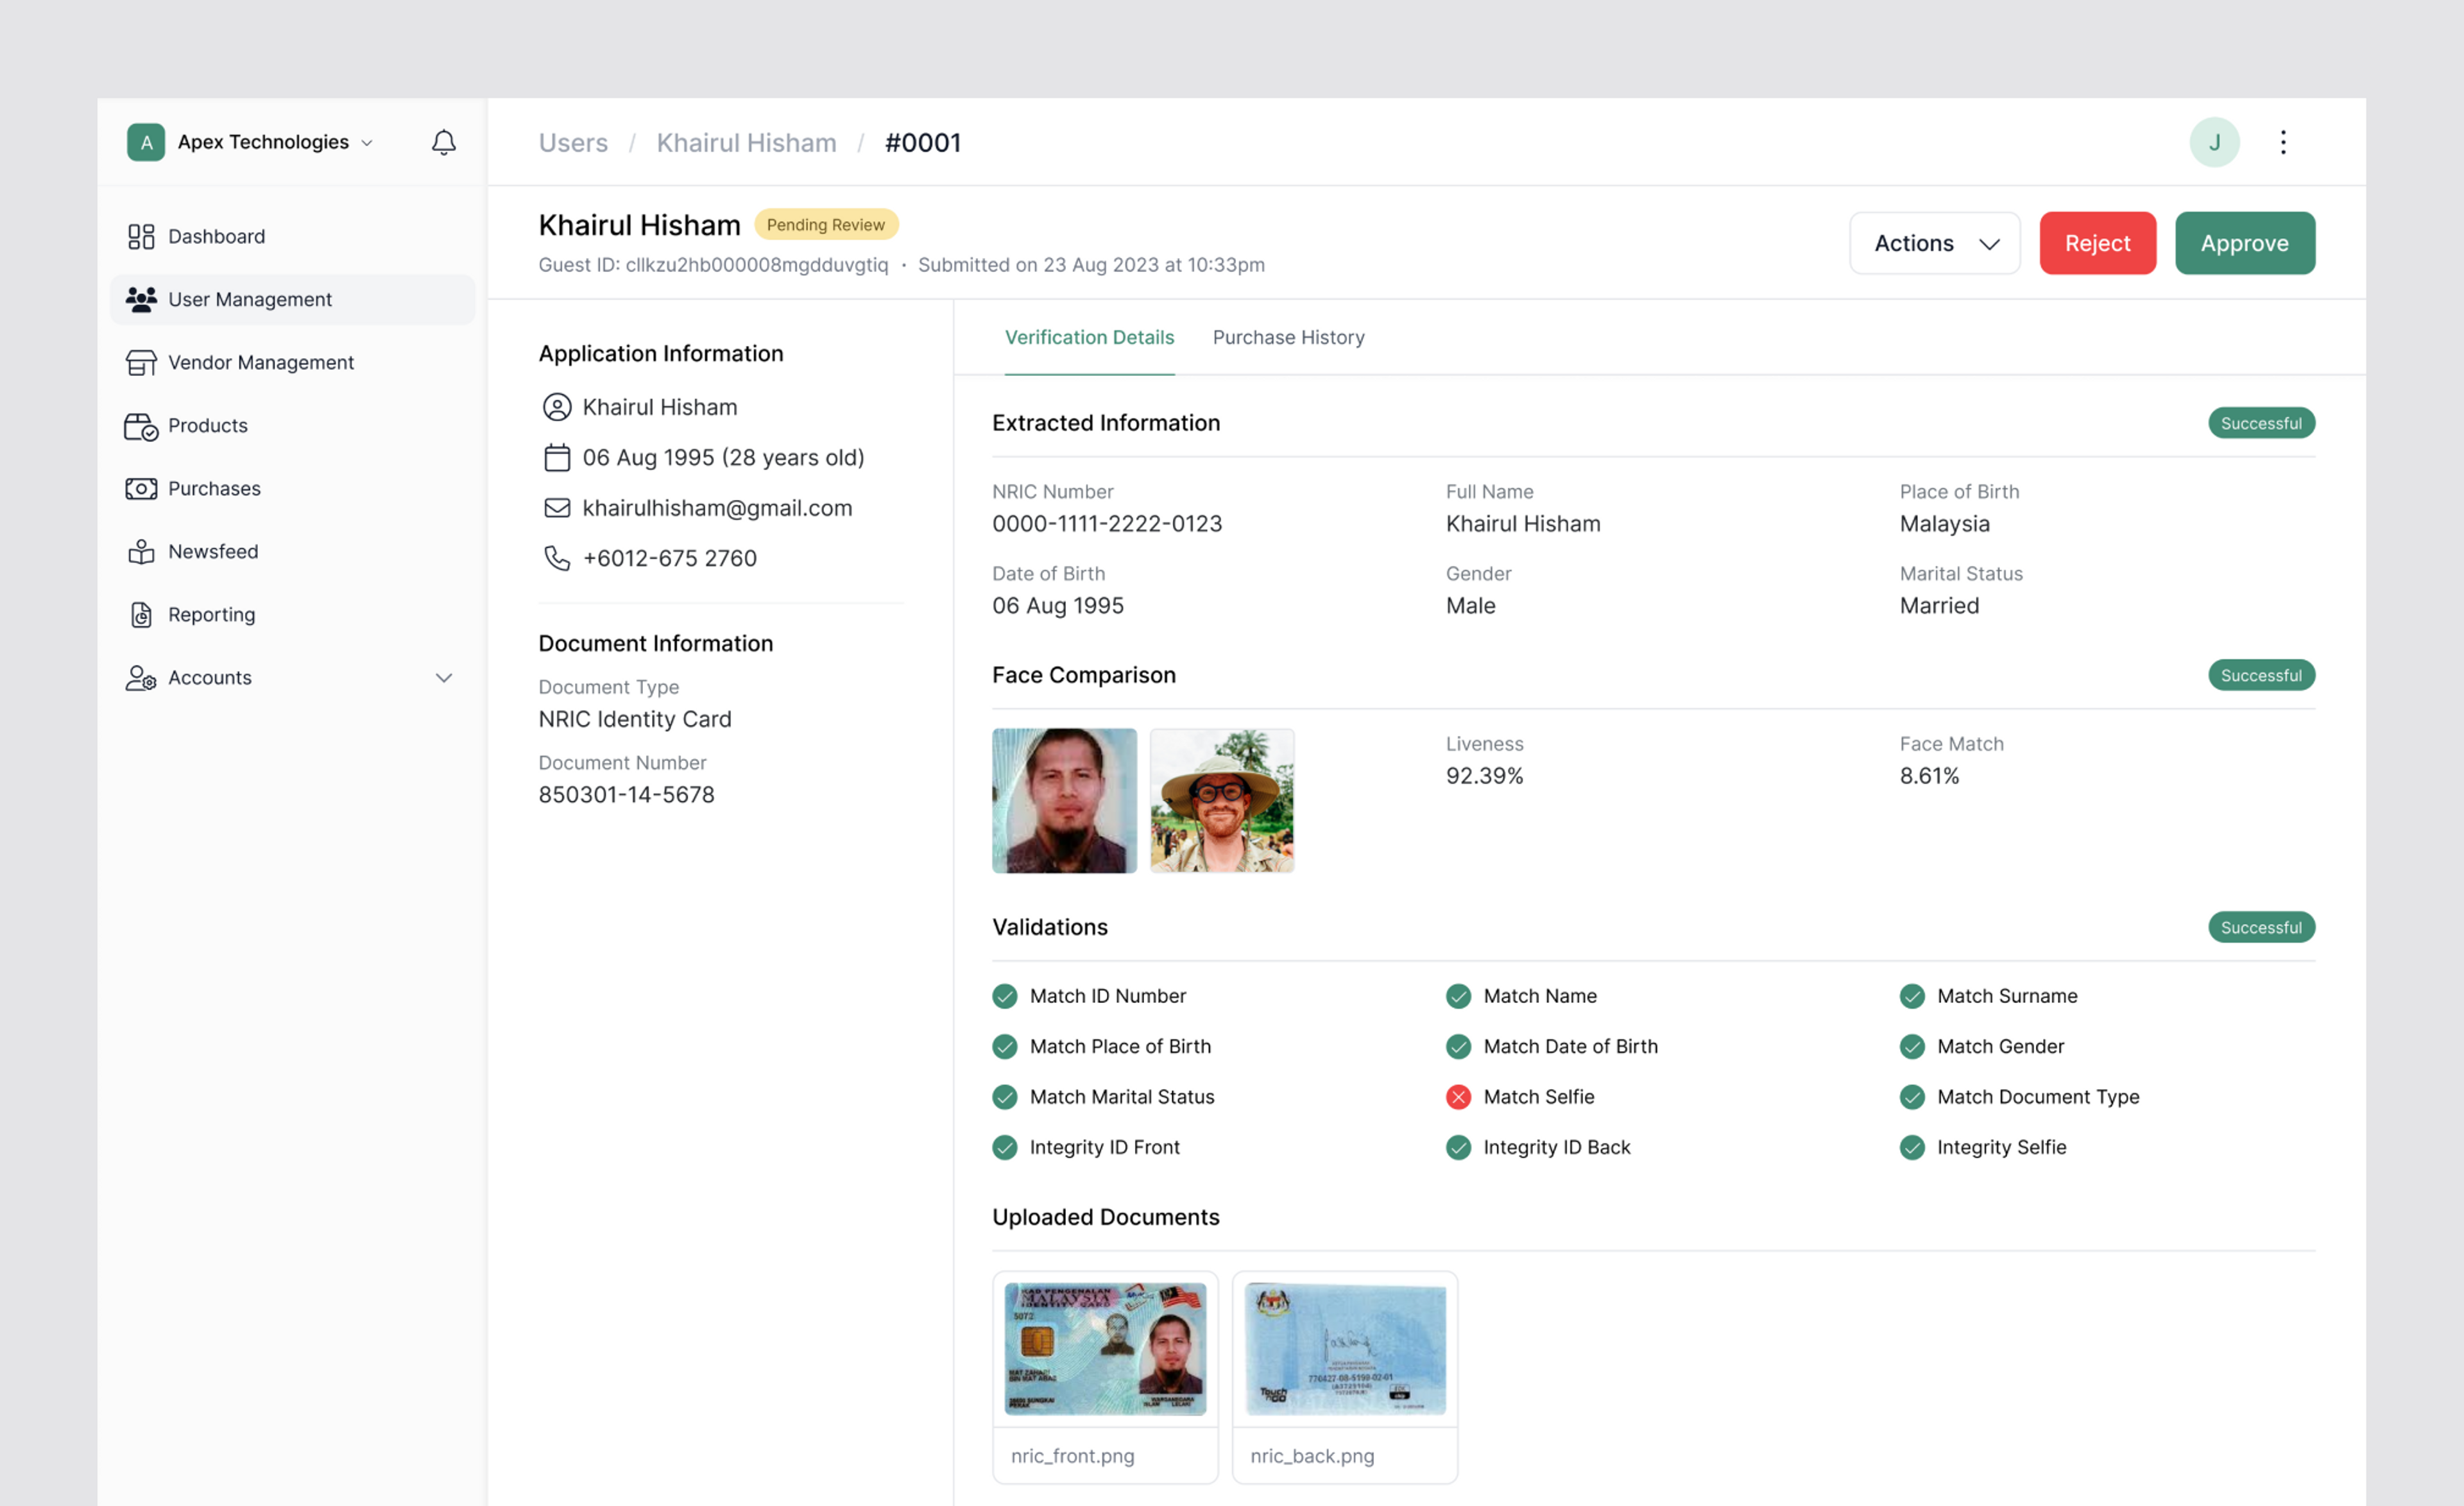
Task: Click the user avatar labeled J
Action: tap(2214, 143)
